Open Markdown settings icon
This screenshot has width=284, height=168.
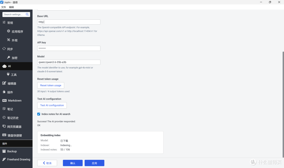click(x=4, y=100)
